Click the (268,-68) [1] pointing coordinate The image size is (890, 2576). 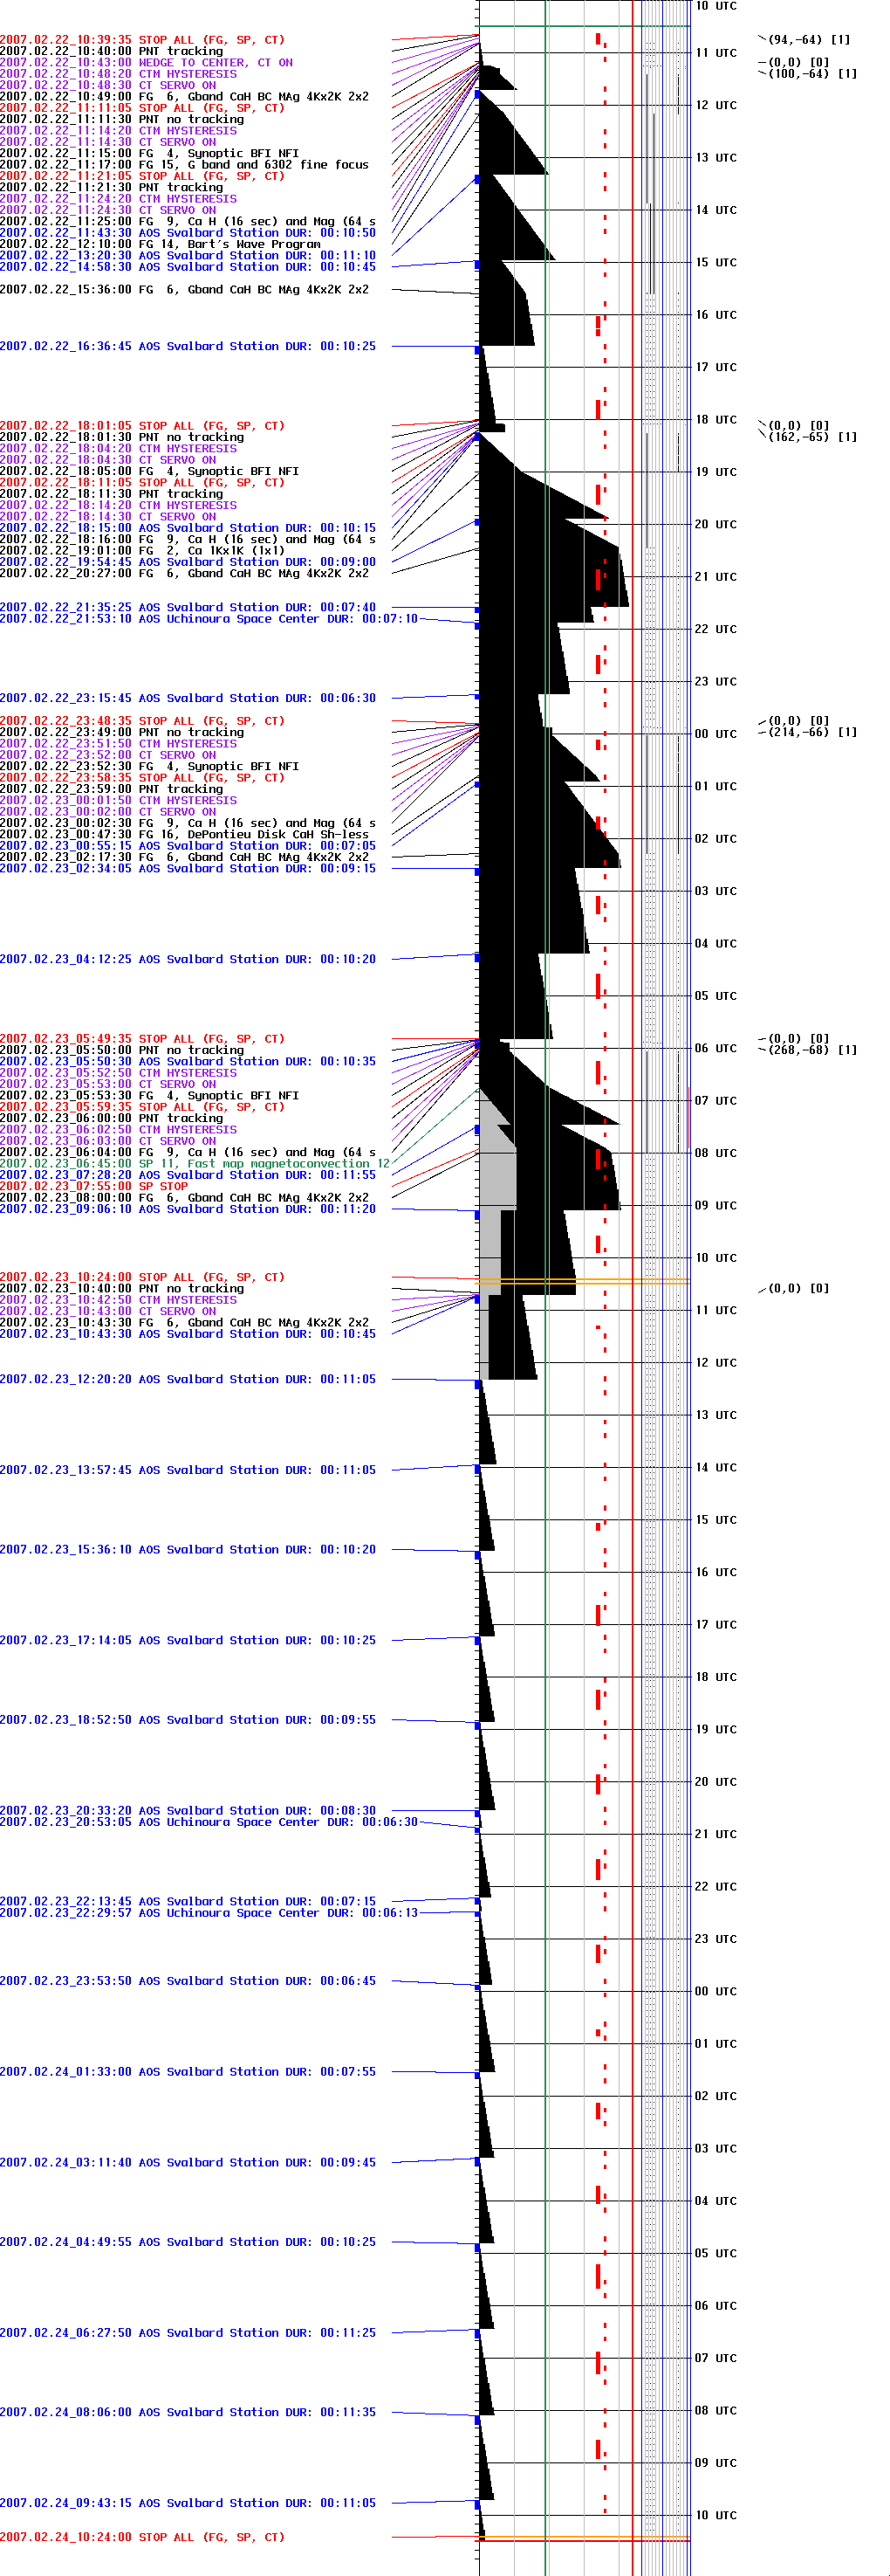[x=812, y=1050]
